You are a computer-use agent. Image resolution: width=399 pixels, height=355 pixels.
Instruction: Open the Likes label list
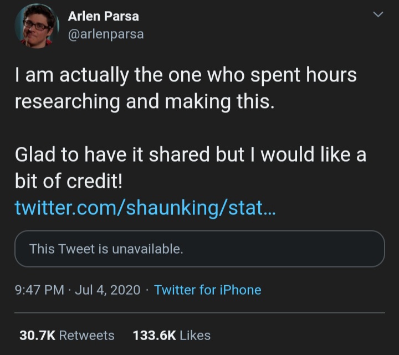(196, 335)
